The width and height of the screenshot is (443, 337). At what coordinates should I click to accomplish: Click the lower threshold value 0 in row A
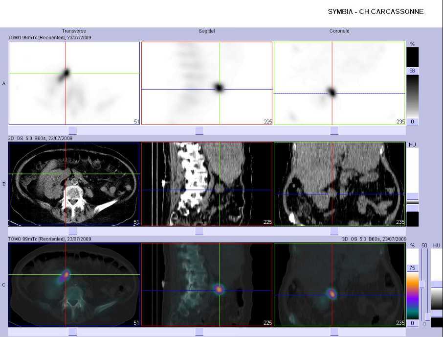tap(412, 121)
